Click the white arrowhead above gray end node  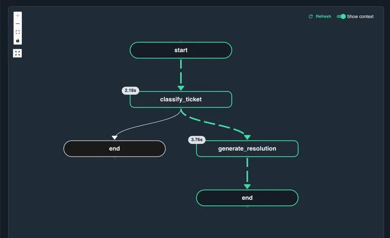coord(115,138)
